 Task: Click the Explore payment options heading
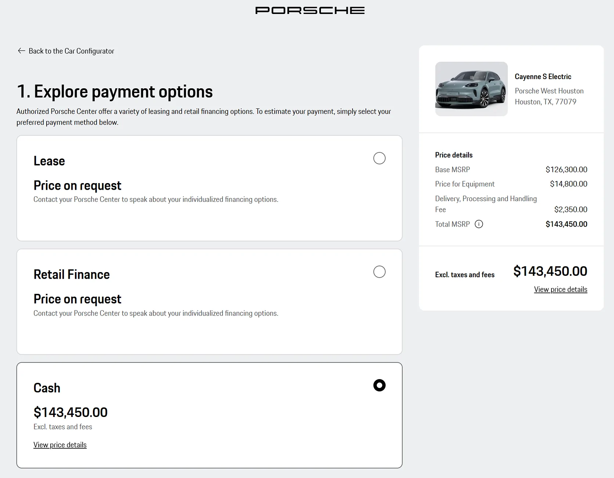pyautogui.click(x=115, y=92)
